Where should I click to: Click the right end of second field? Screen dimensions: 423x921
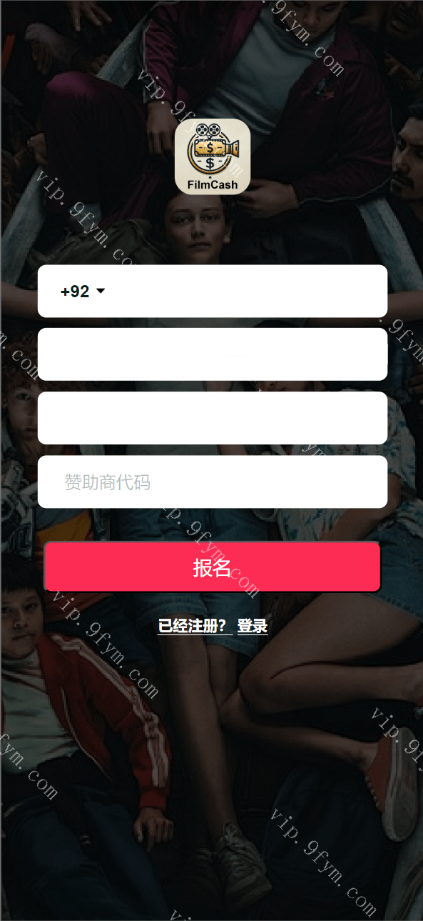point(364,354)
